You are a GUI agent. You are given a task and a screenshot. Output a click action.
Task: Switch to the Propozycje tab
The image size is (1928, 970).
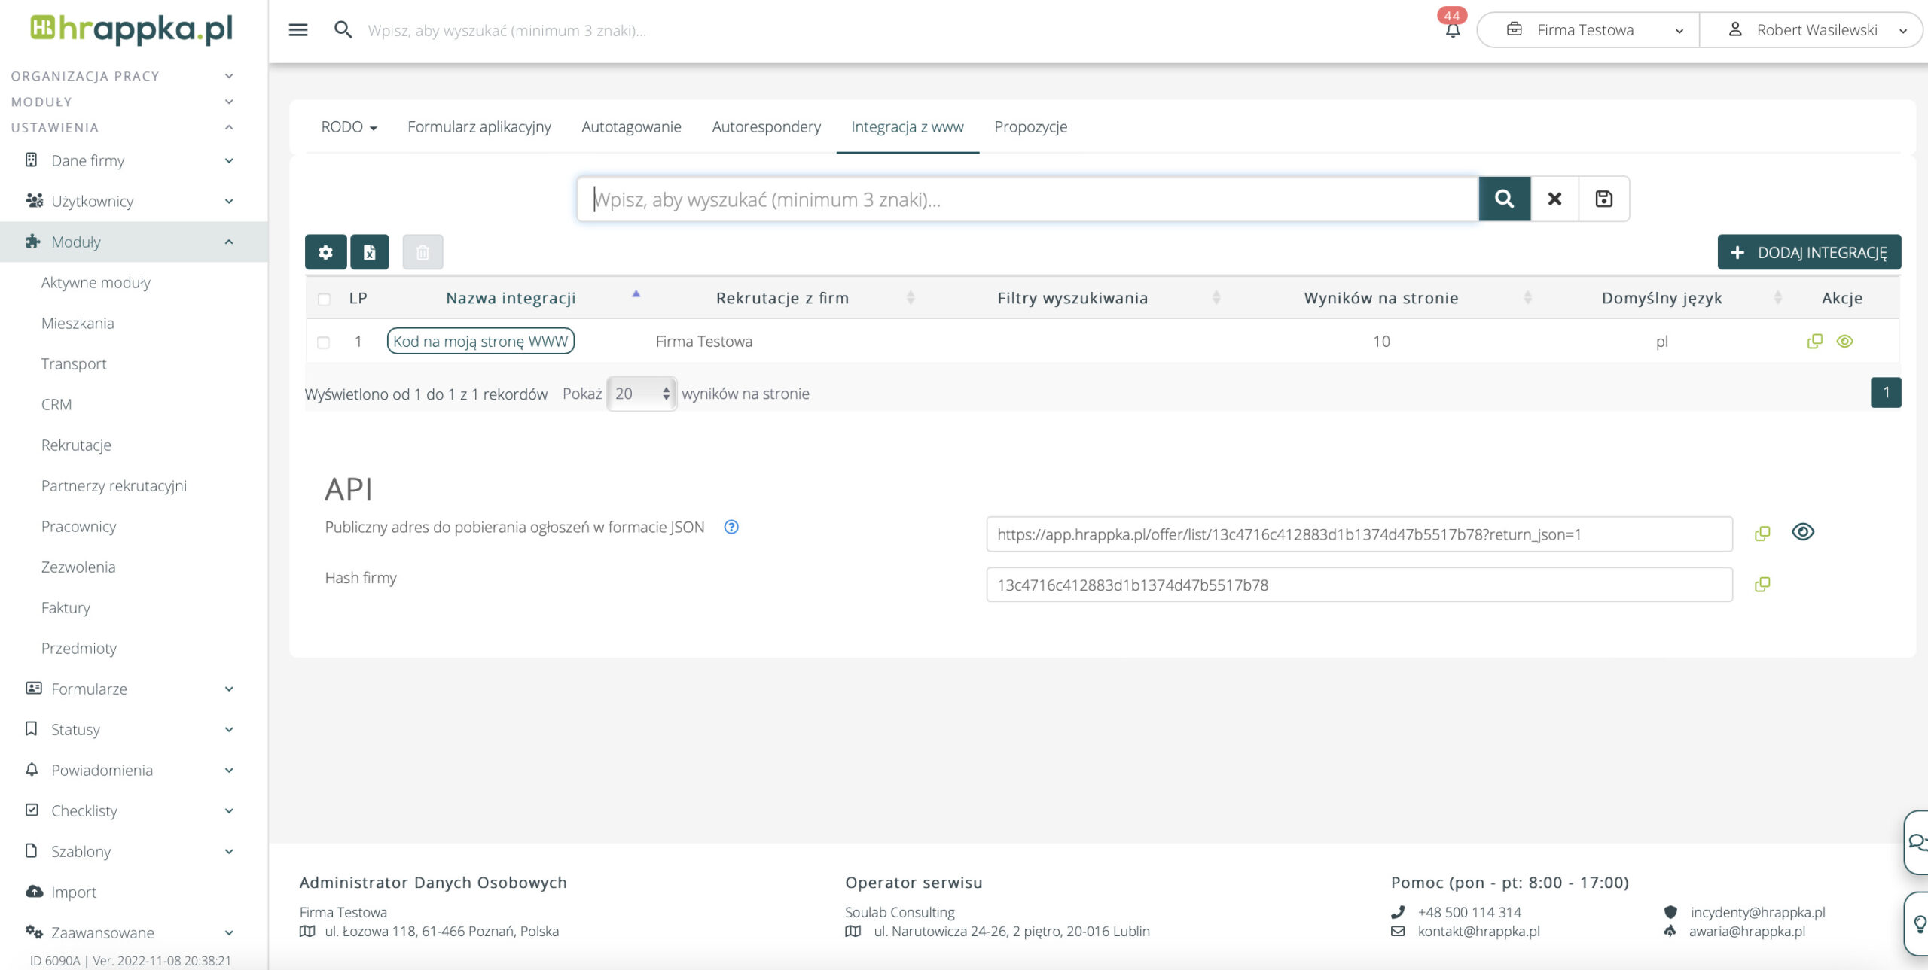click(1030, 127)
